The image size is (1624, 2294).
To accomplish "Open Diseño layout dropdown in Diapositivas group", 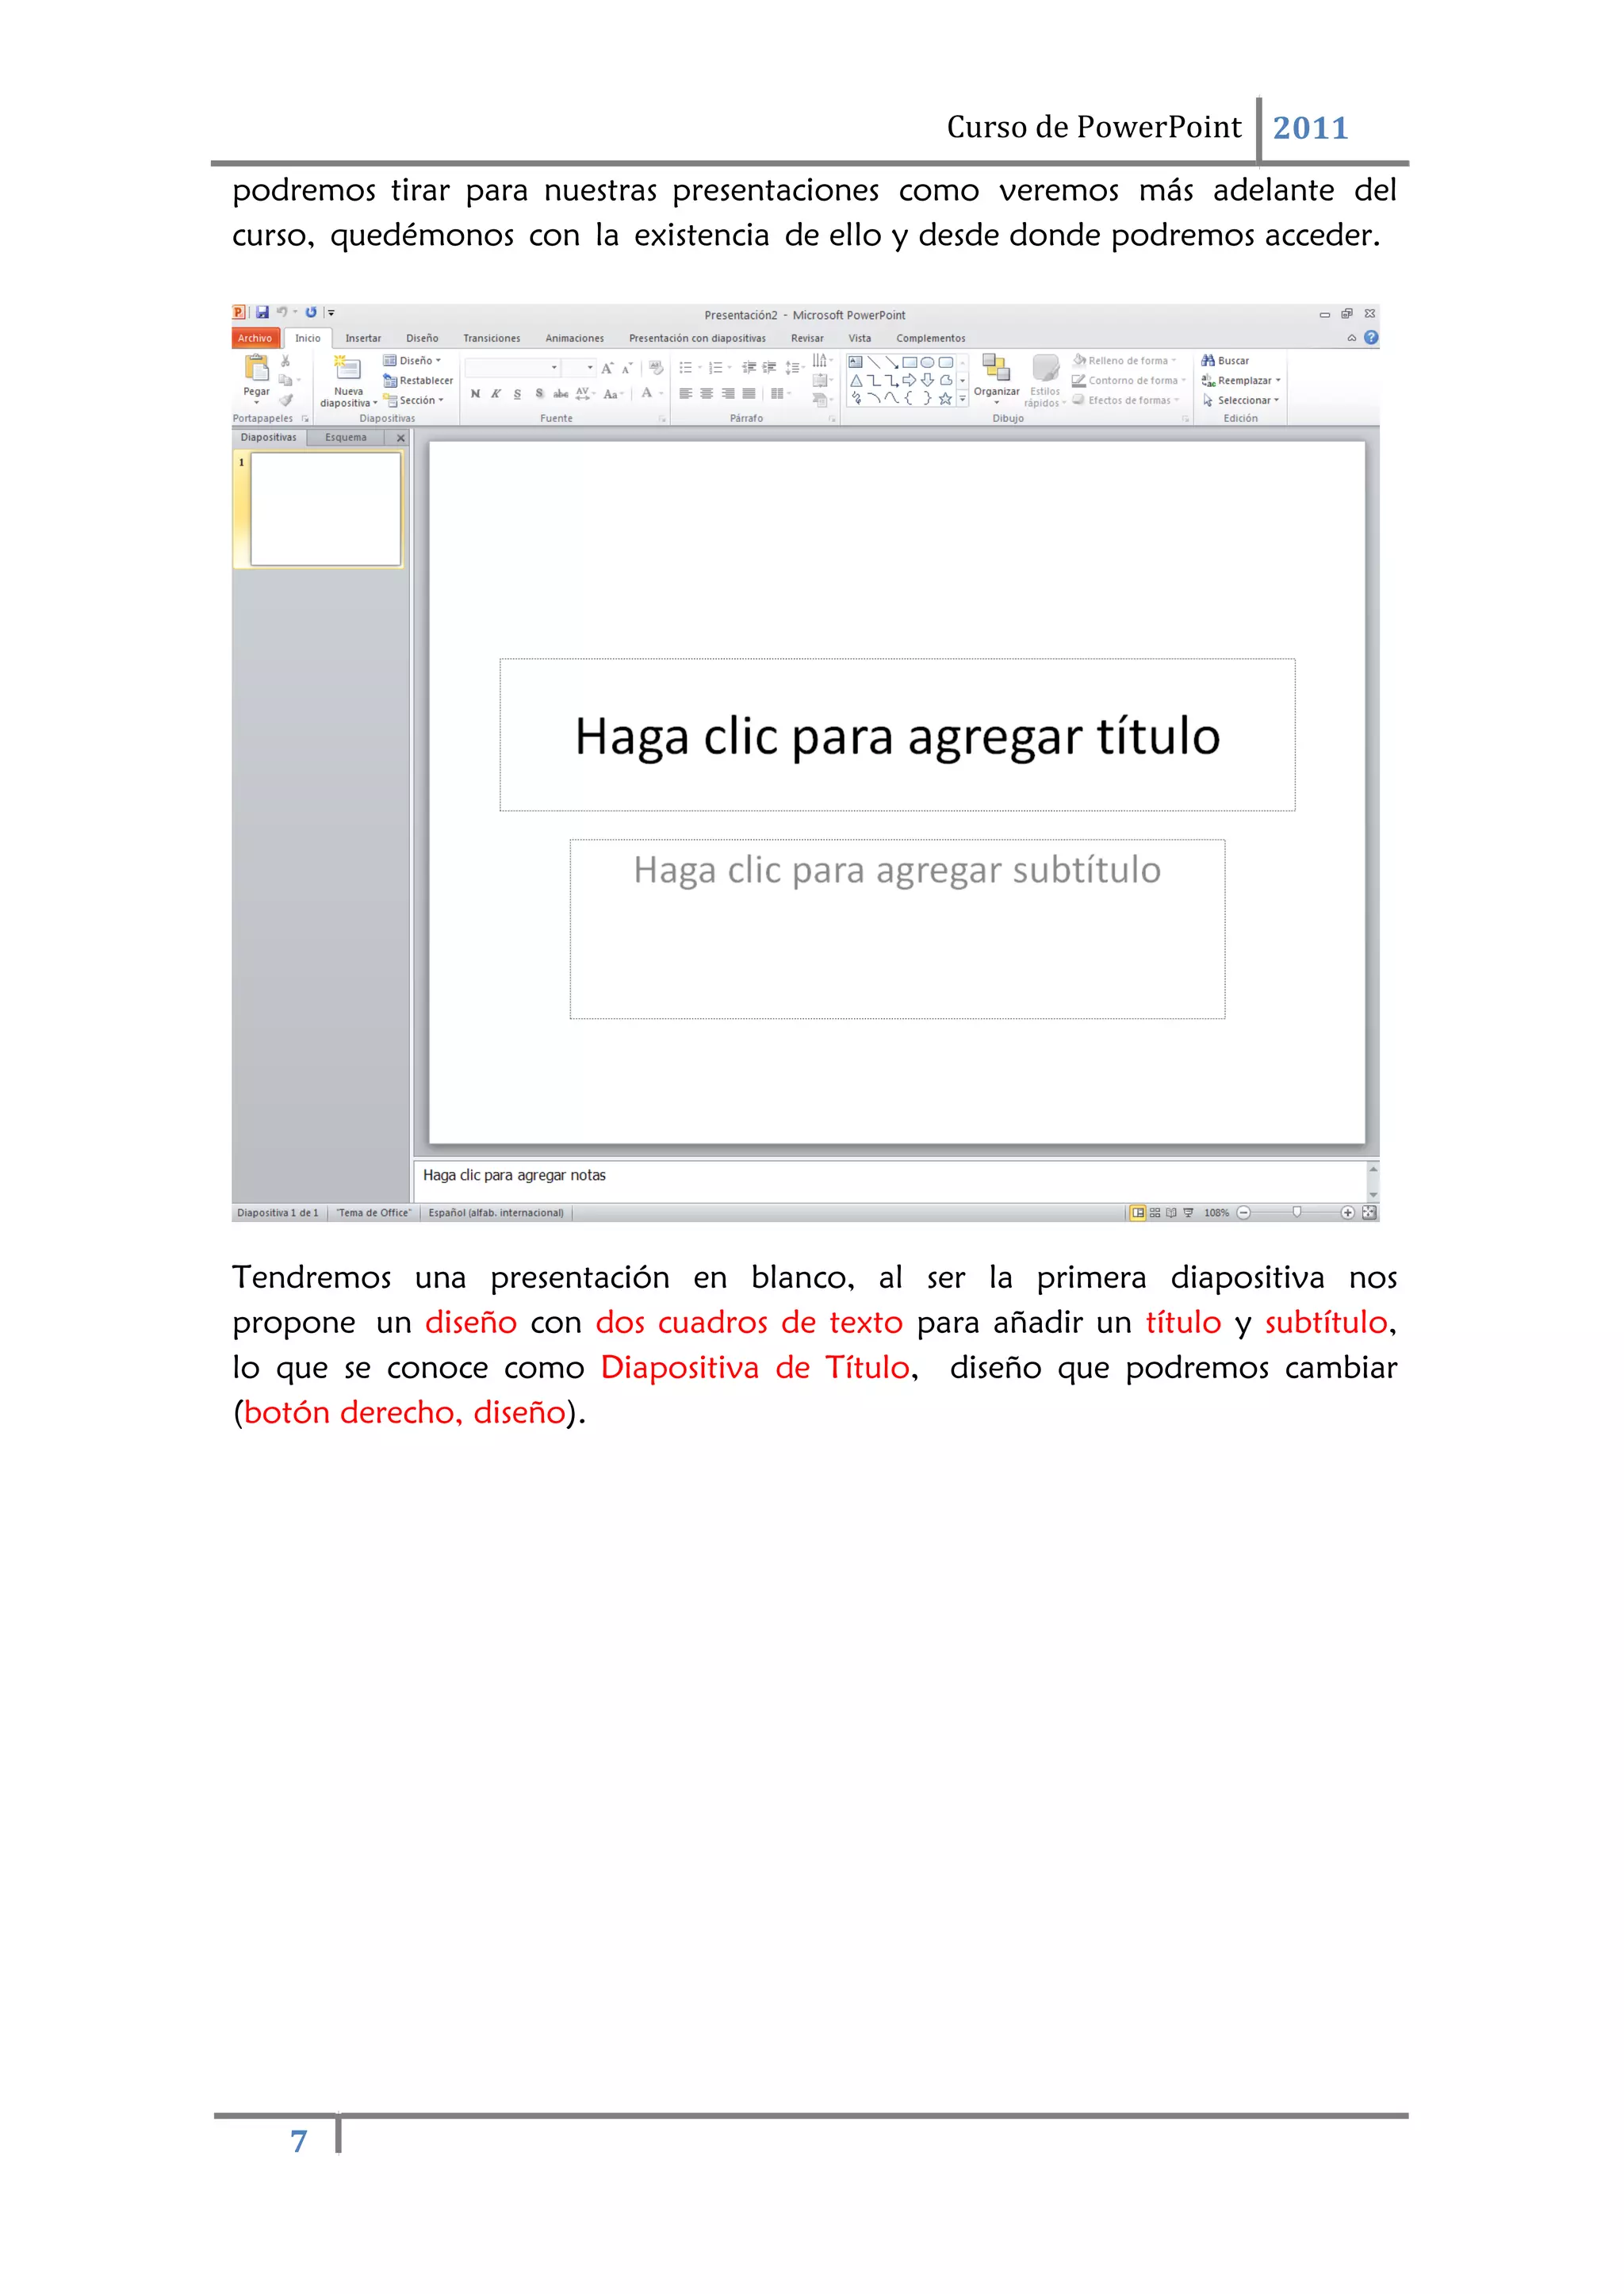I will click(412, 361).
